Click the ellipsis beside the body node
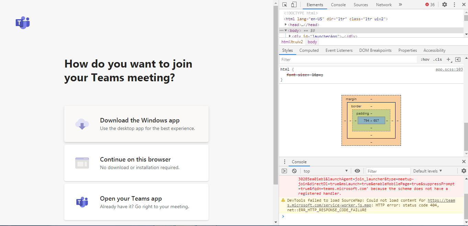 pyautogui.click(x=281, y=31)
